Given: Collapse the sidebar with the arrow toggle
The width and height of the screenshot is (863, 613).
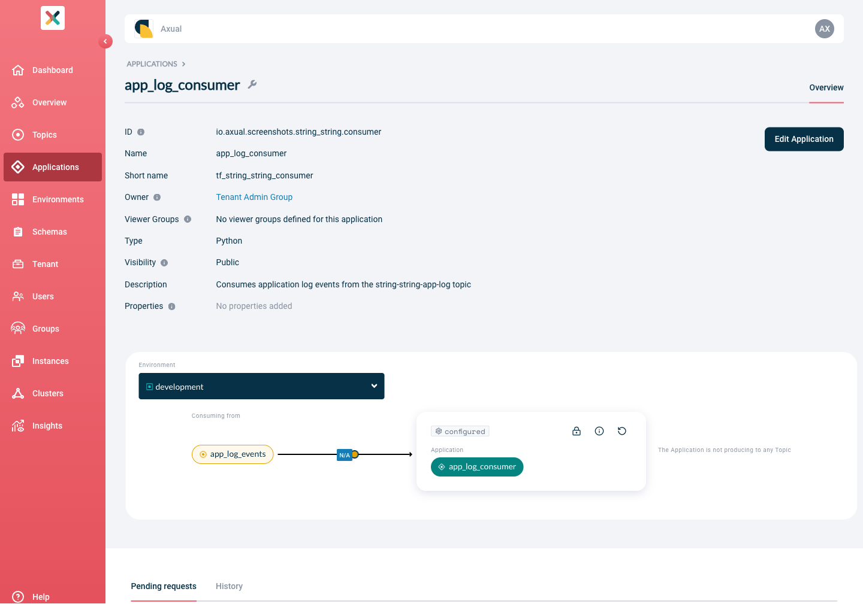Looking at the screenshot, I should (105, 41).
